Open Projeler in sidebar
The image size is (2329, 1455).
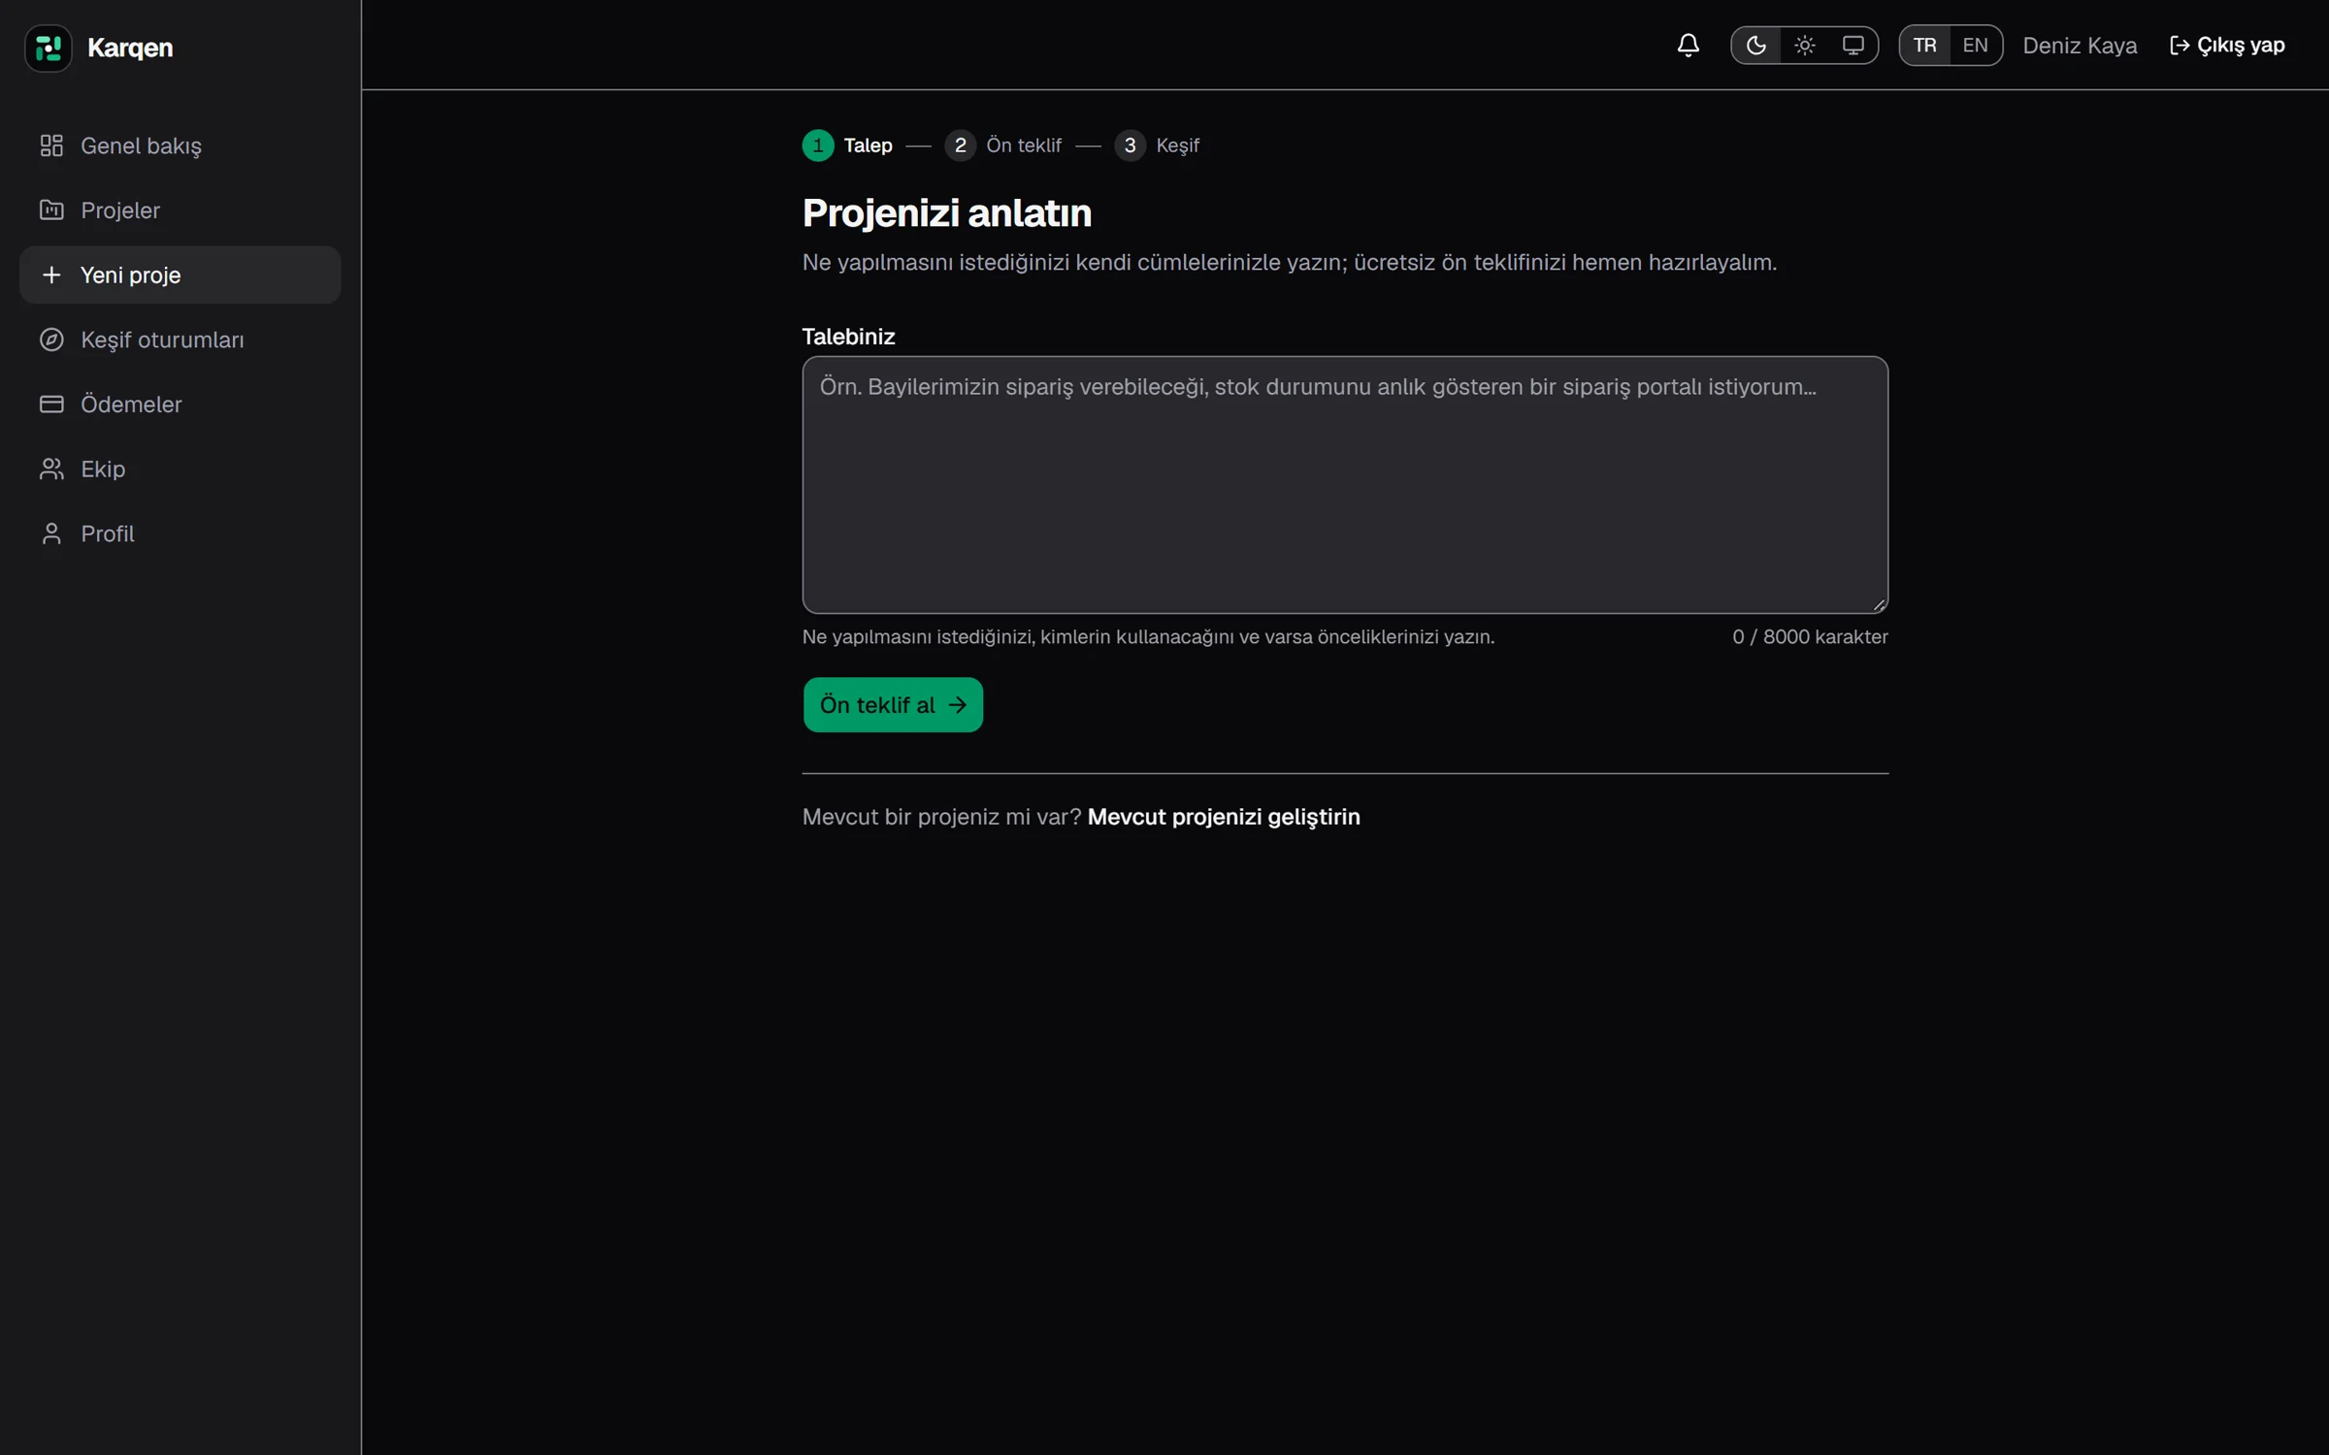click(x=180, y=210)
